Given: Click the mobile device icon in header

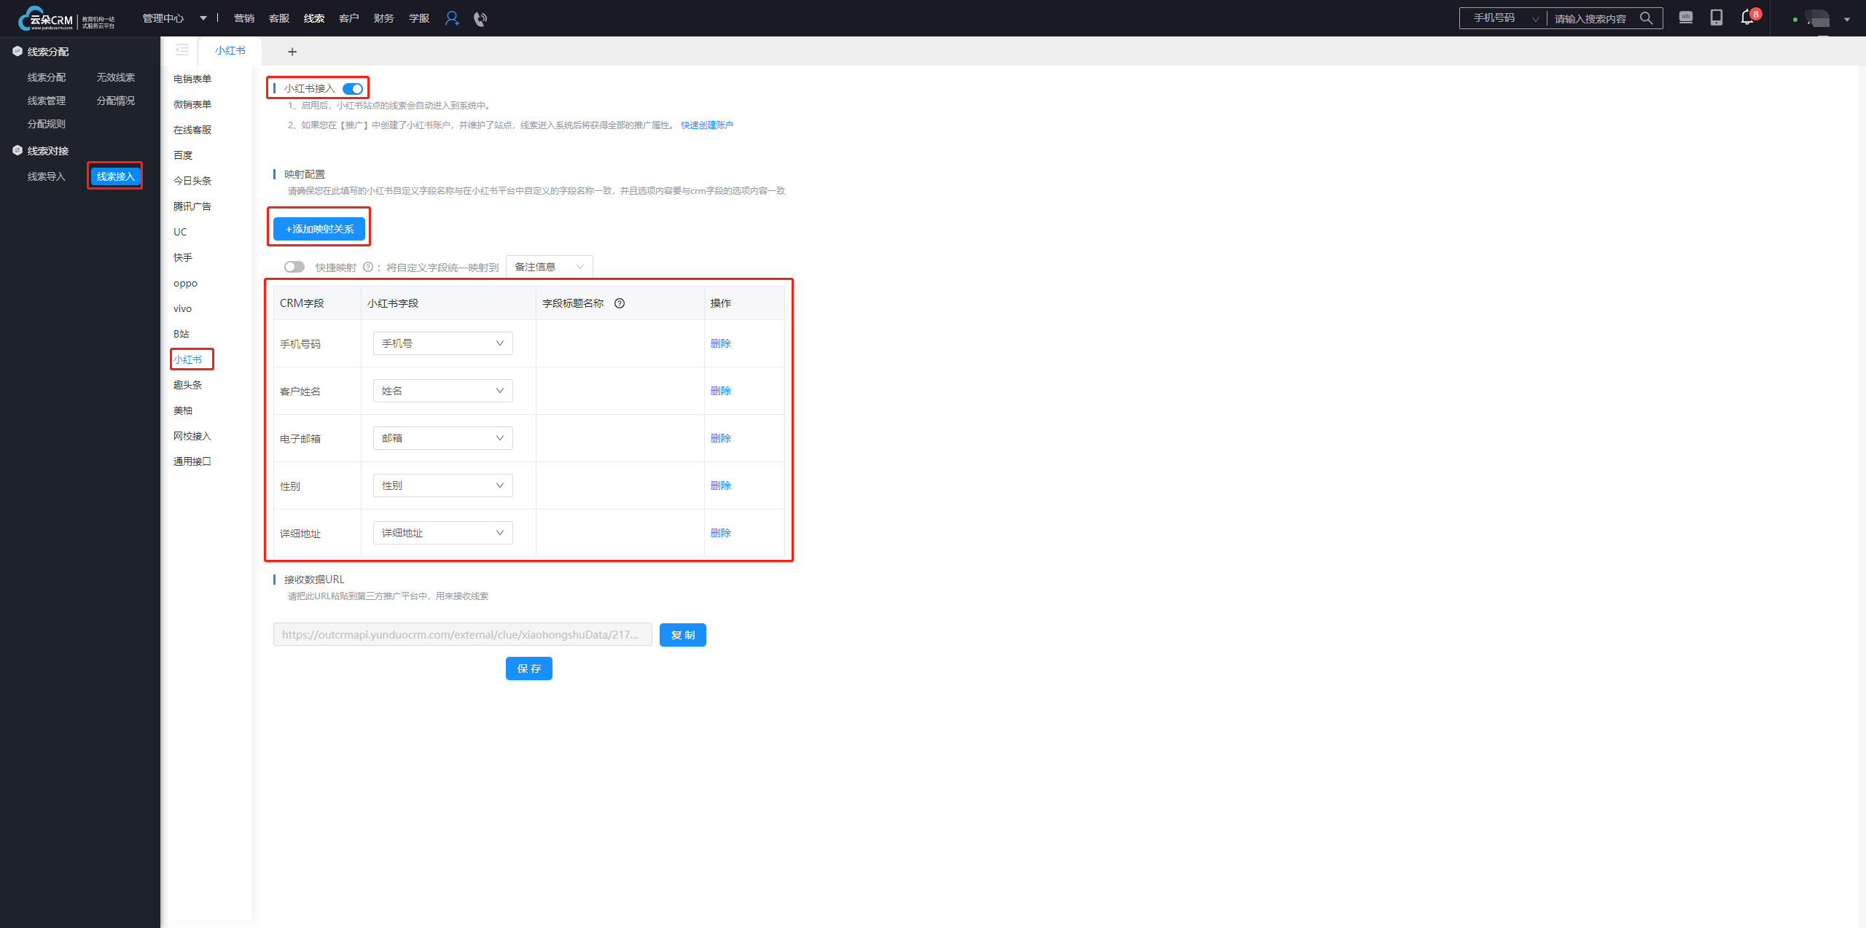Looking at the screenshot, I should pos(1717,17).
